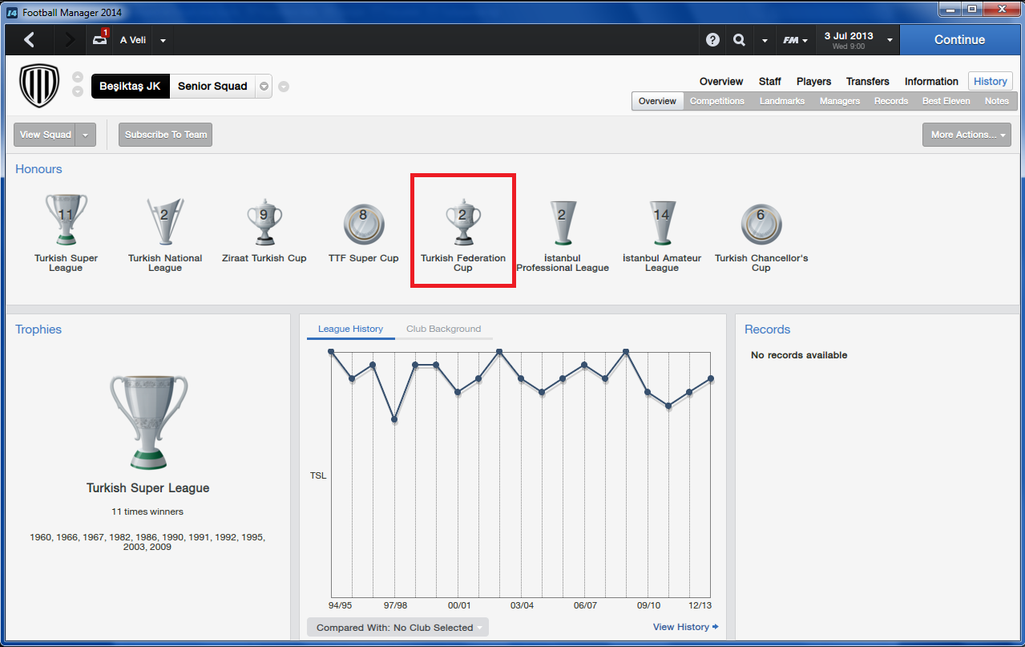This screenshot has height=647, width=1025.
Task: Click the 11 times winners text
Action: [147, 512]
